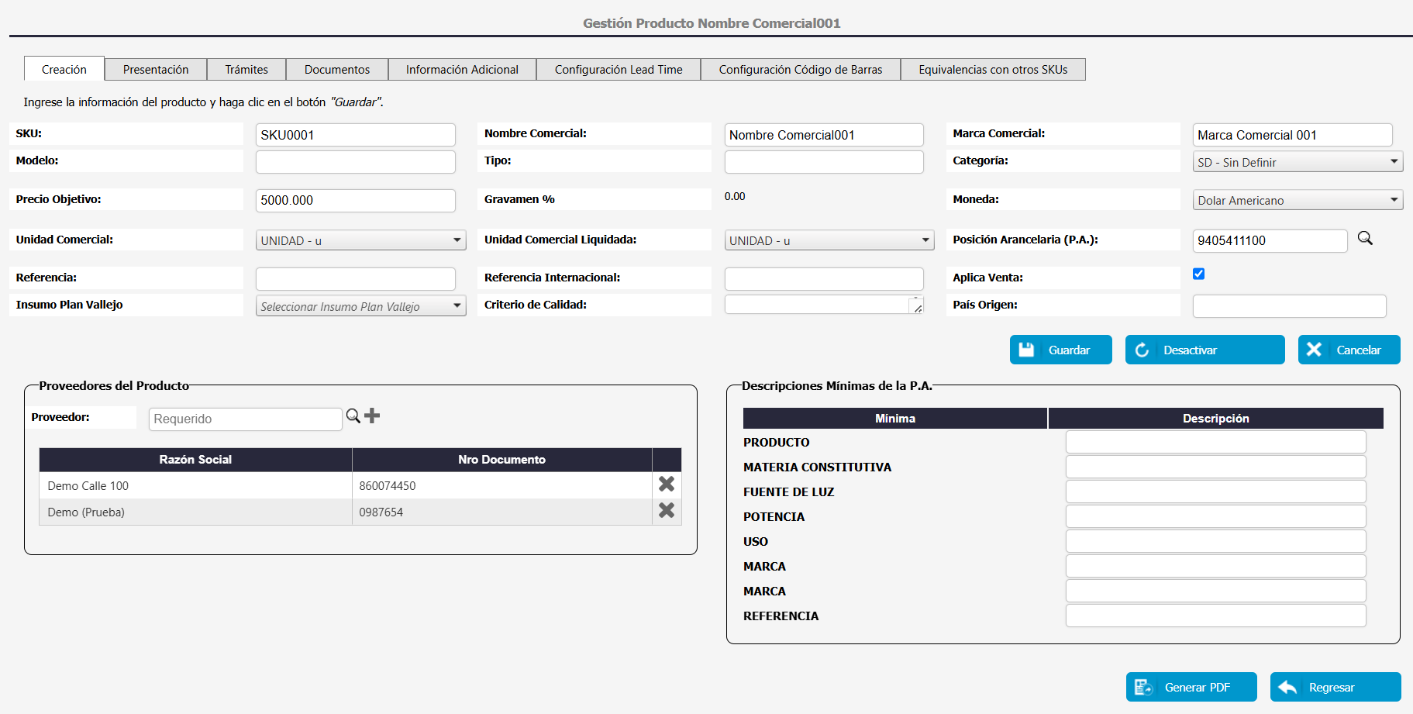Viewport: 1413px width, 714px height.
Task: Open the Unidad Comercial dropdown
Action: (360, 240)
